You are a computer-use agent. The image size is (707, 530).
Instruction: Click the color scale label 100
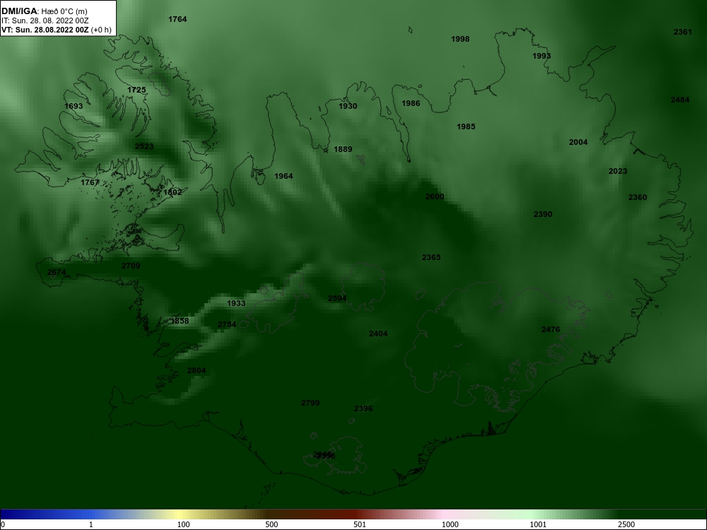coord(183,524)
